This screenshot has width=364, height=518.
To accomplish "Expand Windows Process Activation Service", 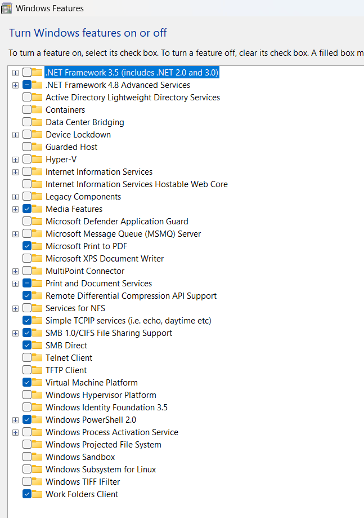I will pyautogui.click(x=15, y=432).
